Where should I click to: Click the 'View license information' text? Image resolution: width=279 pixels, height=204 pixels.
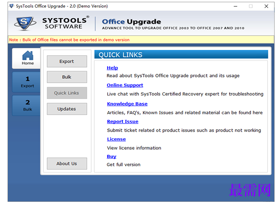tap(134, 148)
